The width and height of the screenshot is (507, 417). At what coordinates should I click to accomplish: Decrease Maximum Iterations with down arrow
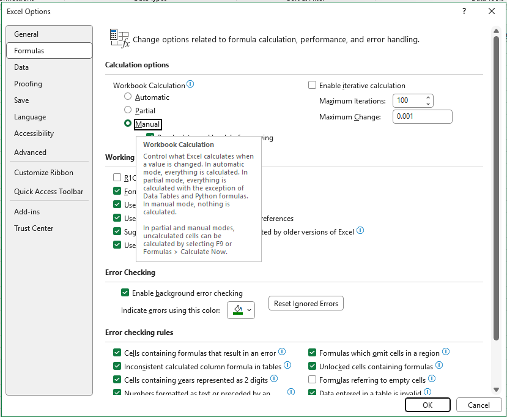tap(428, 104)
